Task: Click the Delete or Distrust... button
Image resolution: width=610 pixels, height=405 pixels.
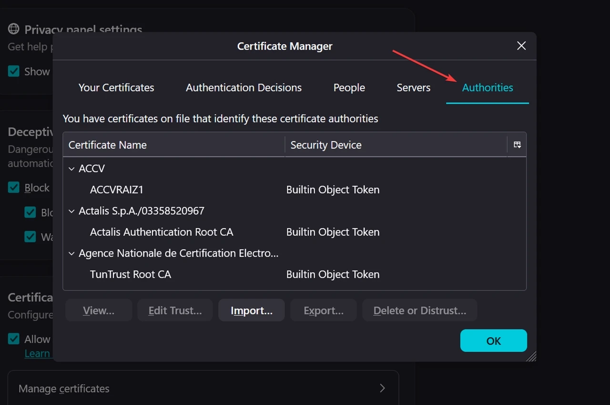Action: (x=420, y=310)
